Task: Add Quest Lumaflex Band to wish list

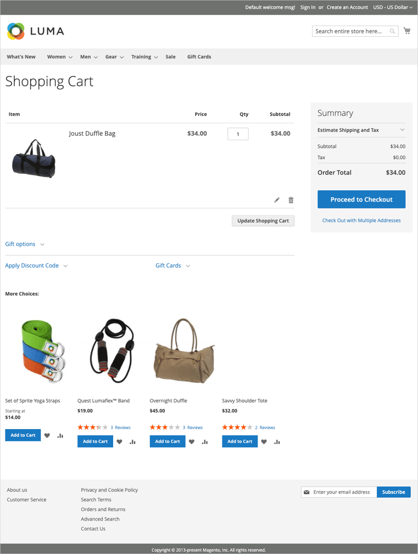Action: 119,442
